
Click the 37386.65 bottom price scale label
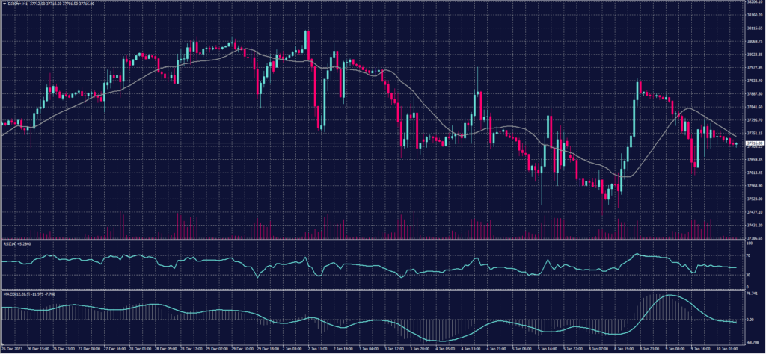coord(753,237)
